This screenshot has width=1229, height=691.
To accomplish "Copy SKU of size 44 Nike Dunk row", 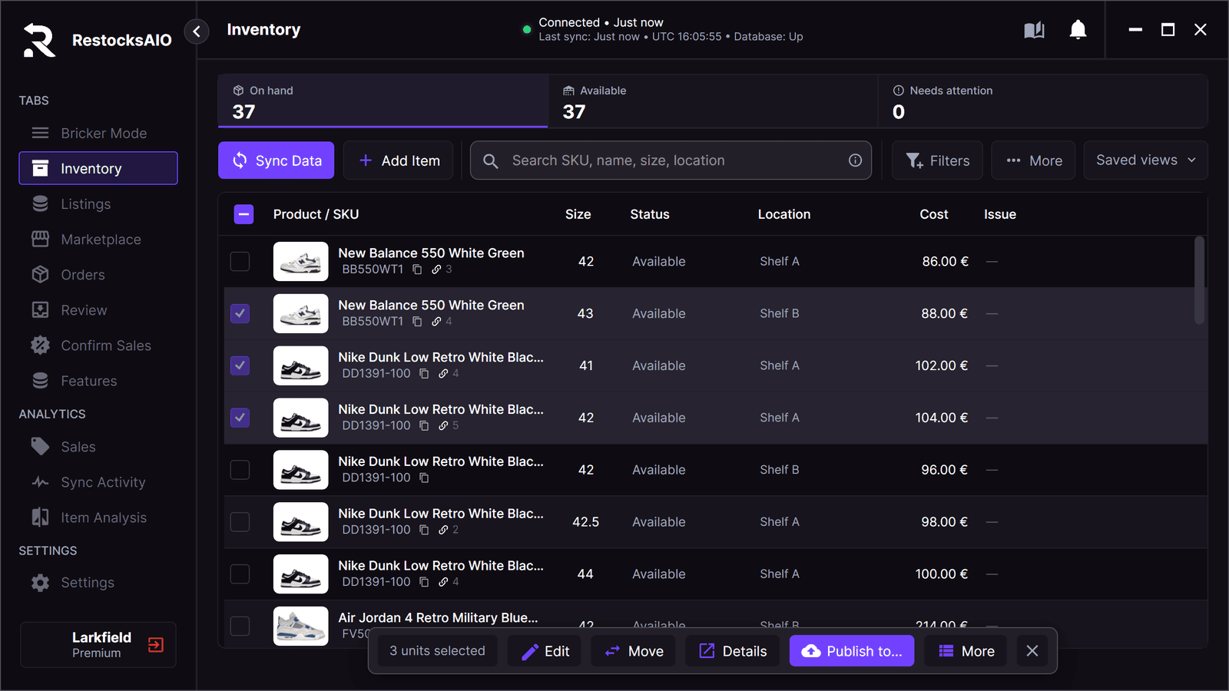I will [424, 582].
